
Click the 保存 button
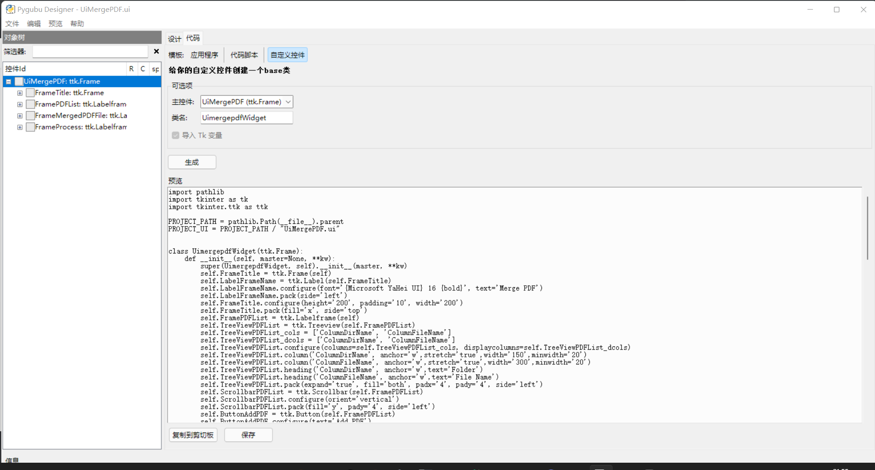point(248,435)
